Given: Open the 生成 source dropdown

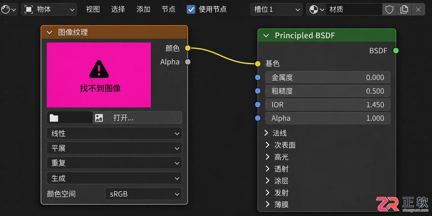Looking at the screenshot, I should pyautogui.click(x=114, y=178).
